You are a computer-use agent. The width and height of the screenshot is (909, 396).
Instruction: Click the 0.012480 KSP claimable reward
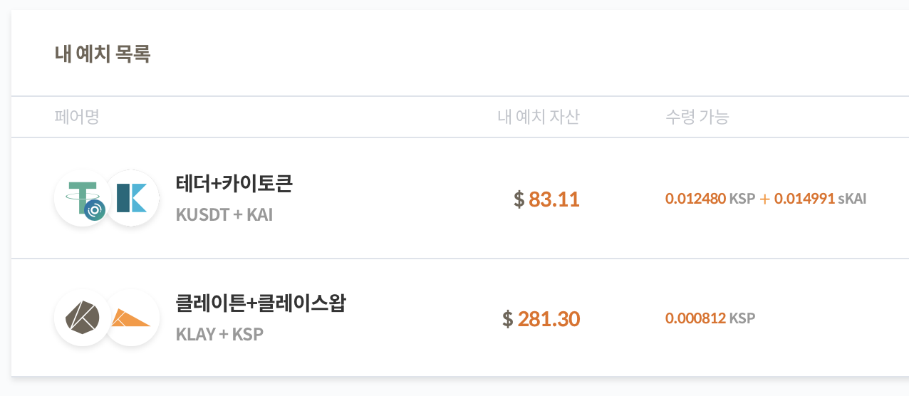(x=710, y=199)
